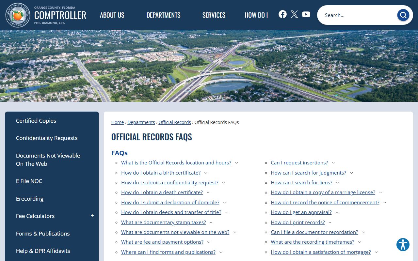Open 'What is the Official Records location and hours?'

point(176,163)
